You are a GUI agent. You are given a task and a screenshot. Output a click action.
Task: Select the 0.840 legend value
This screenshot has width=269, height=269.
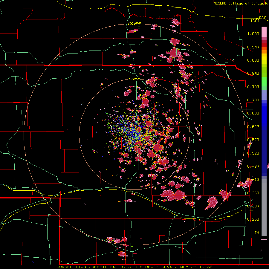[253, 74]
